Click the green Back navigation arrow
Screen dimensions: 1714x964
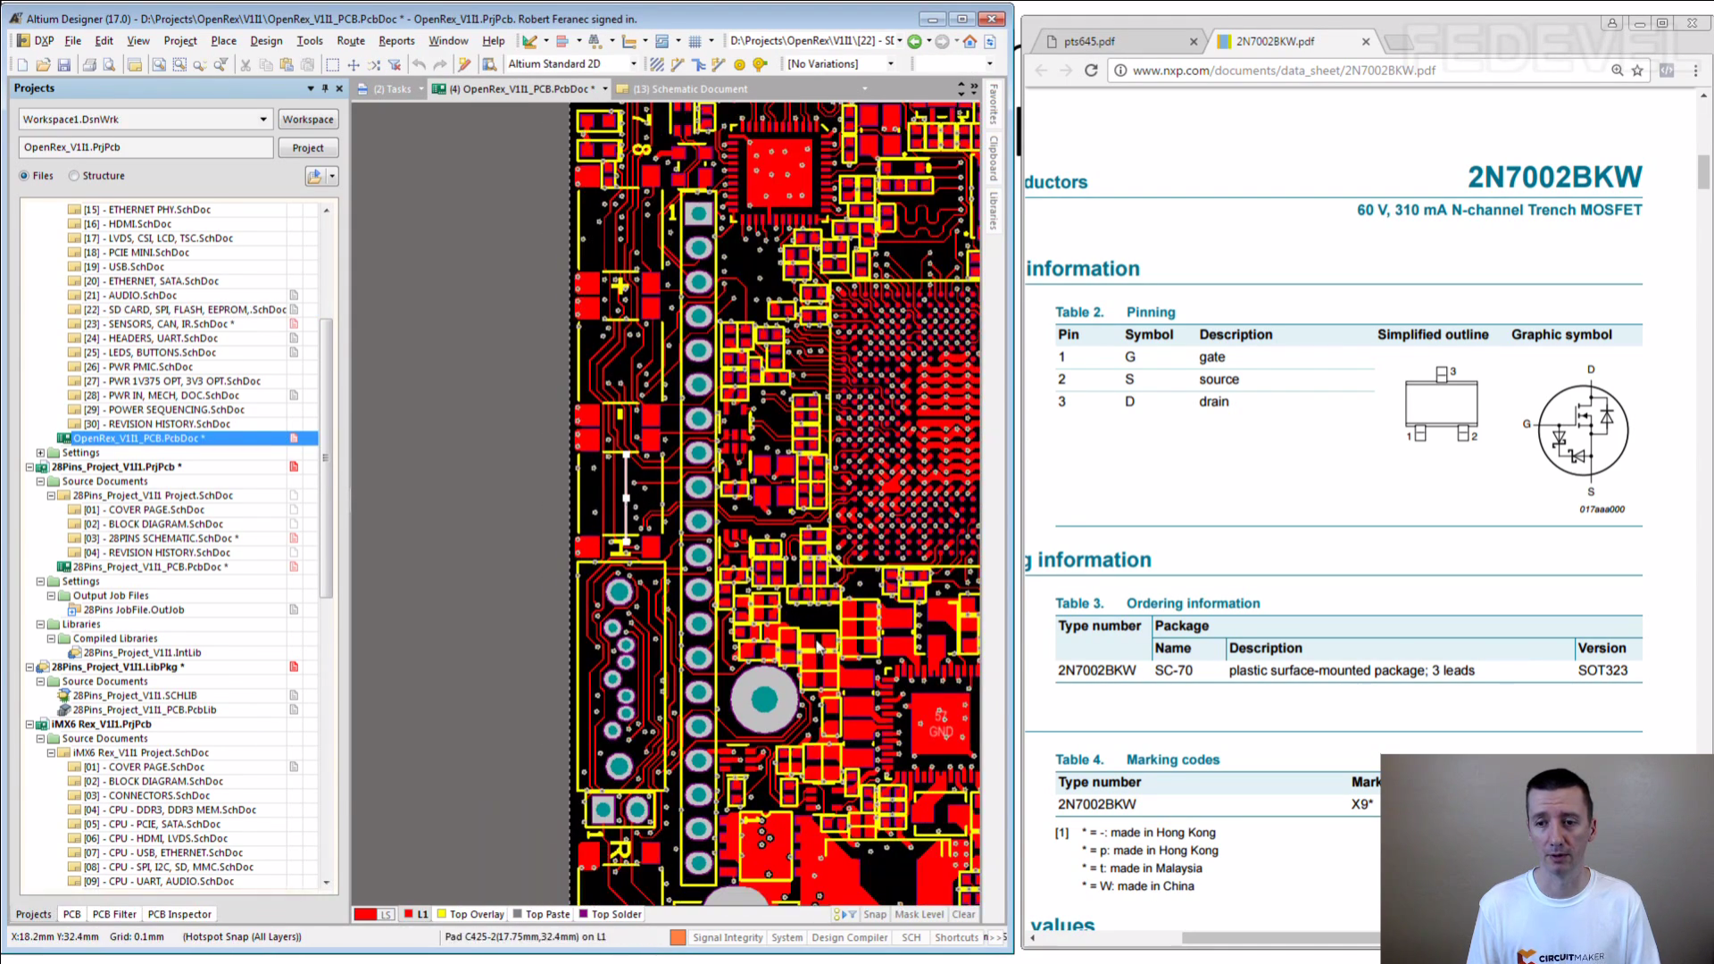pos(914,41)
